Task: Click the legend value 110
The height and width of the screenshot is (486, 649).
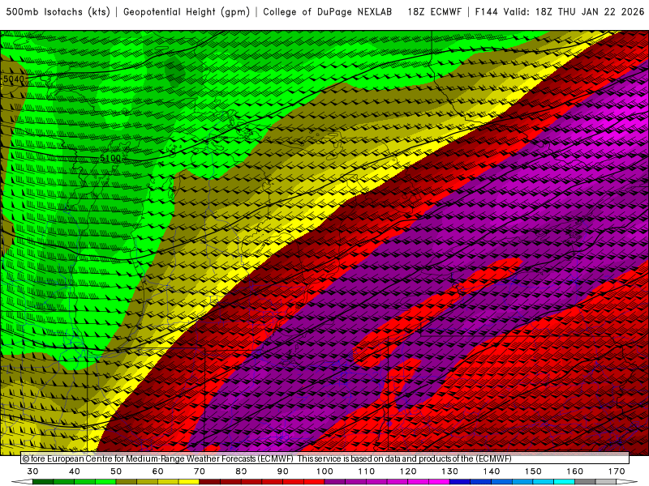Action: point(367,471)
